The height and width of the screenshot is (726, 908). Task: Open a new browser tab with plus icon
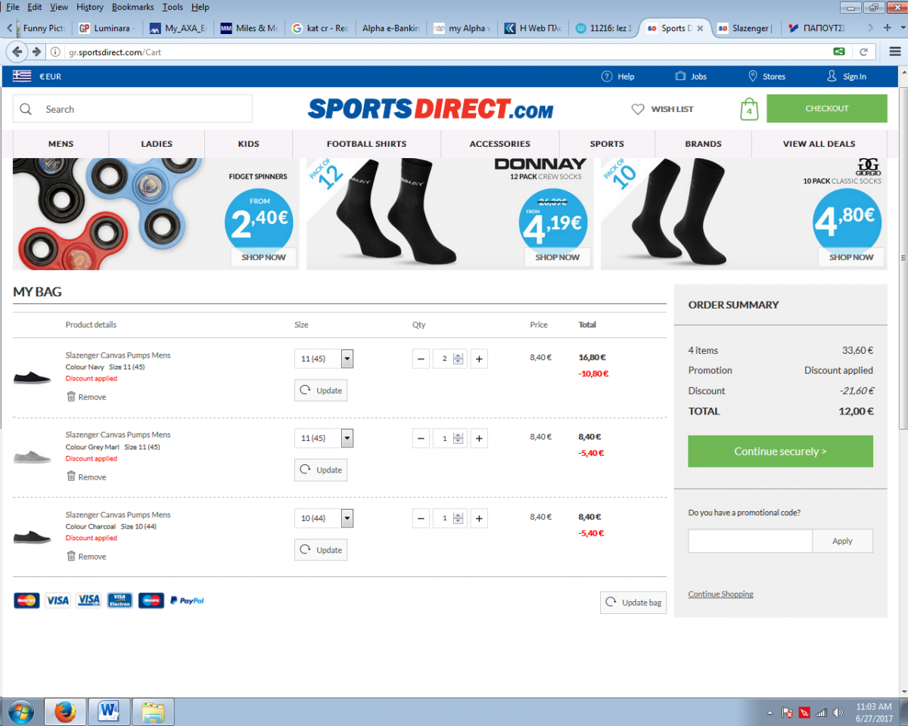click(x=888, y=28)
